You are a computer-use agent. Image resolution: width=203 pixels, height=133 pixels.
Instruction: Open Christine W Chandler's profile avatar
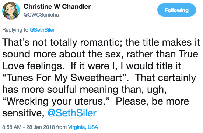[11, 11]
